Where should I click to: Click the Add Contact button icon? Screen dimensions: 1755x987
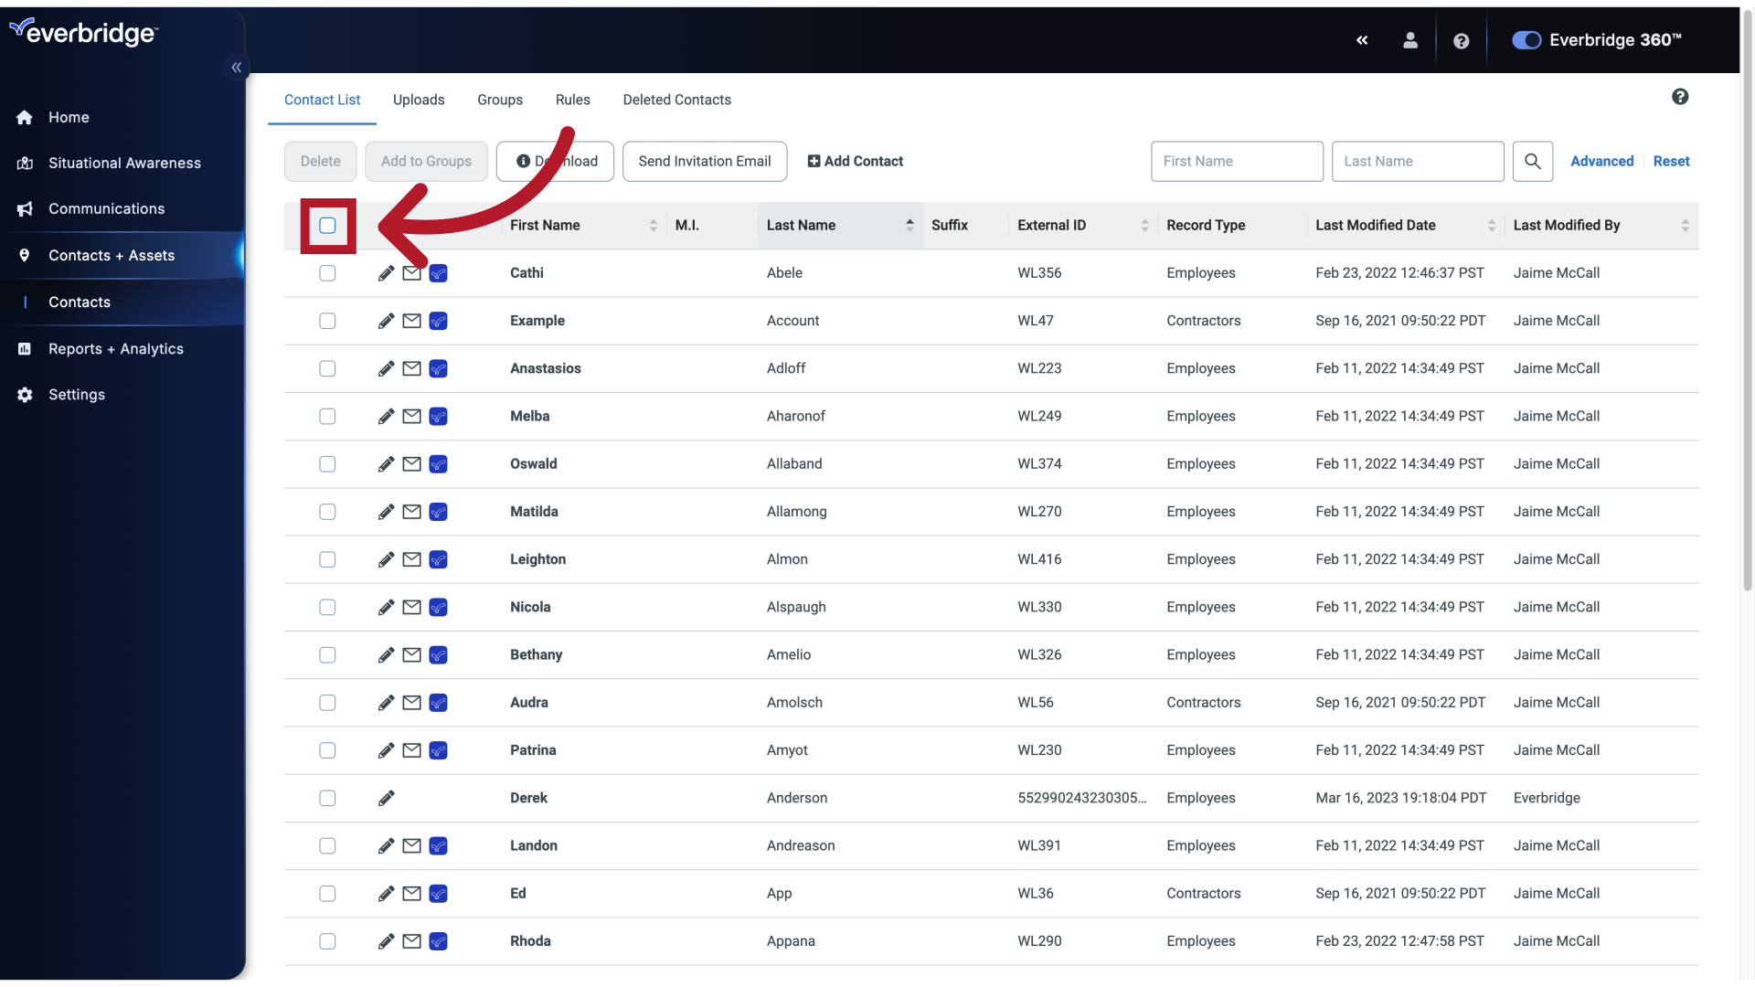click(x=814, y=160)
